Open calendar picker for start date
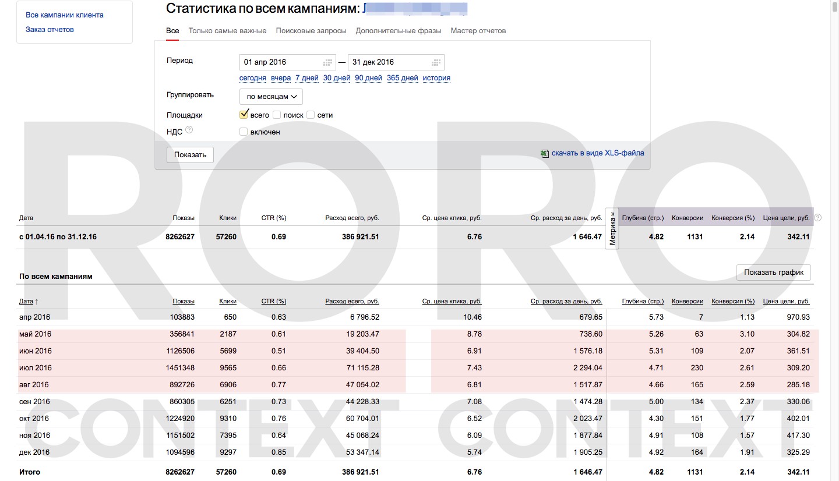 click(x=328, y=62)
